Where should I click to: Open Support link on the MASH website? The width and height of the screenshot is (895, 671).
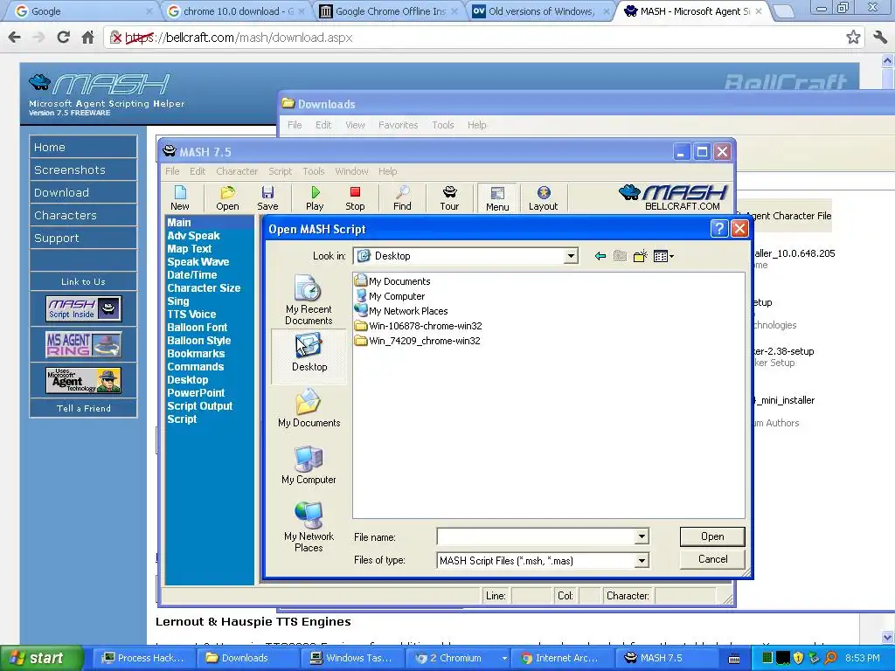point(83,239)
